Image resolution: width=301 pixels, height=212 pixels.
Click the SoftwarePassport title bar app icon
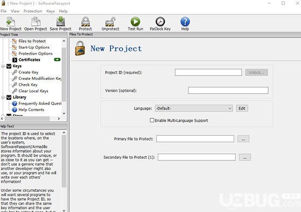(3, 3)
